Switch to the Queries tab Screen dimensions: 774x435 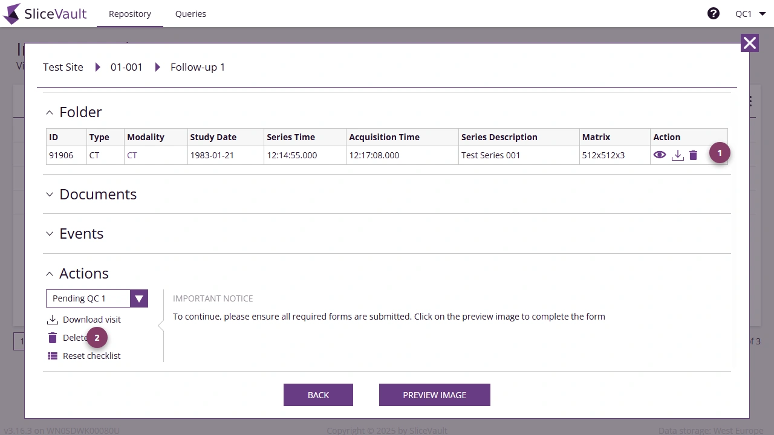(190, 14)
